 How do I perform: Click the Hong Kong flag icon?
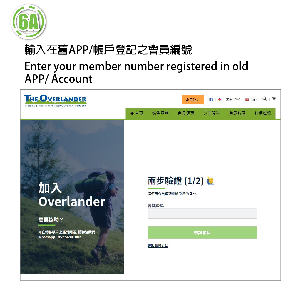247,99
